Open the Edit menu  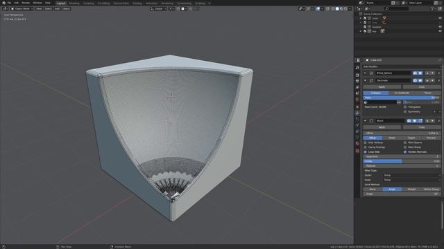click(x=17, y=3)
